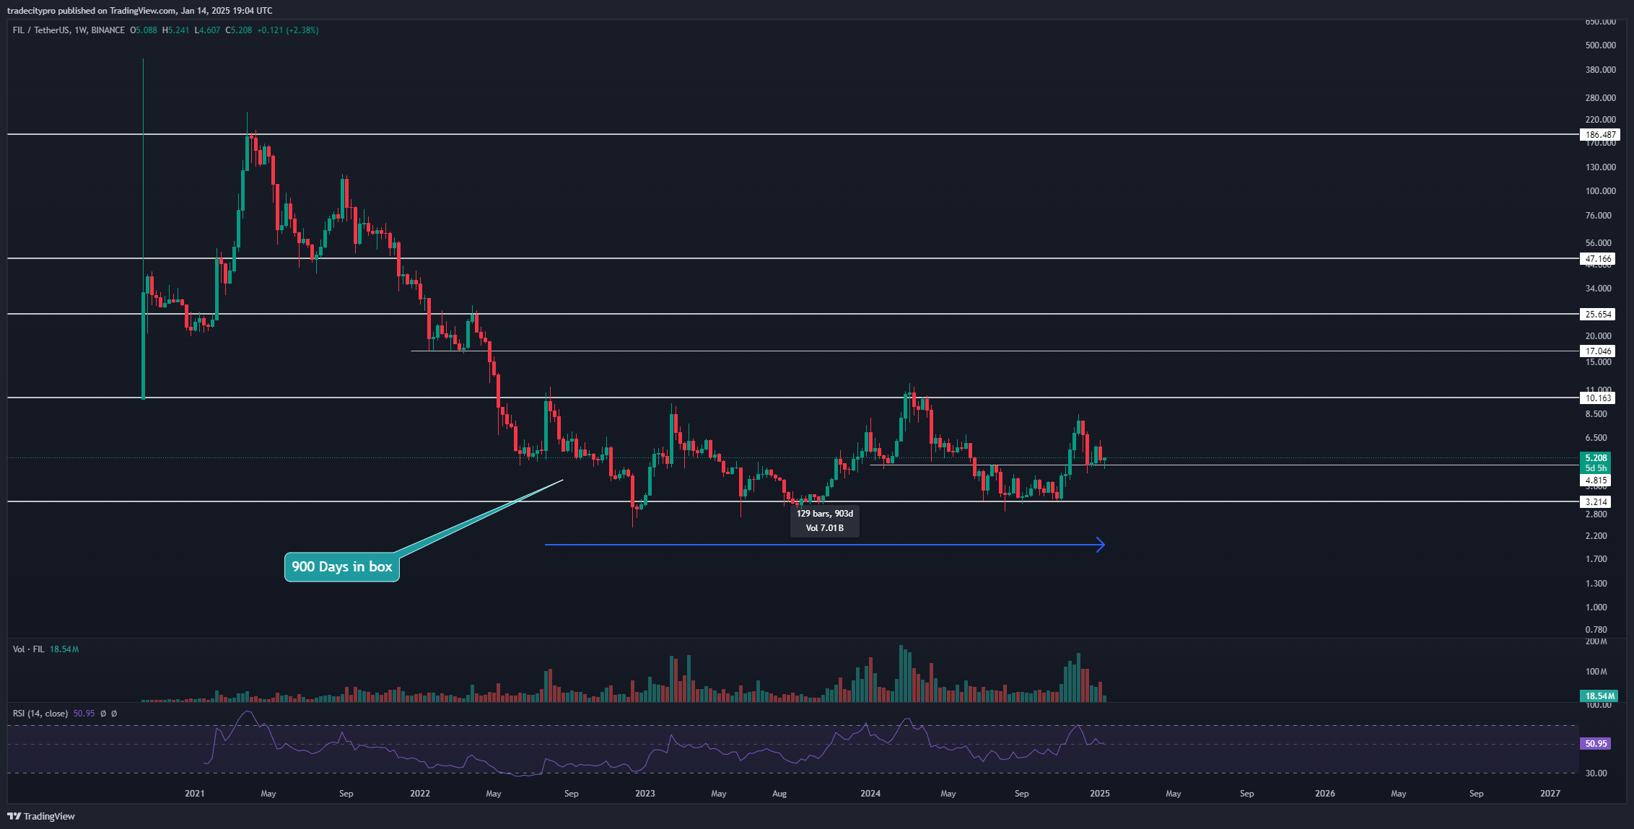Select the 4.815 price line label
1634x829 pixels.
tap(1596, 481)
